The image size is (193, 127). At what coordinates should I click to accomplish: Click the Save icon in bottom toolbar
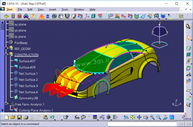tap(19, 117)
